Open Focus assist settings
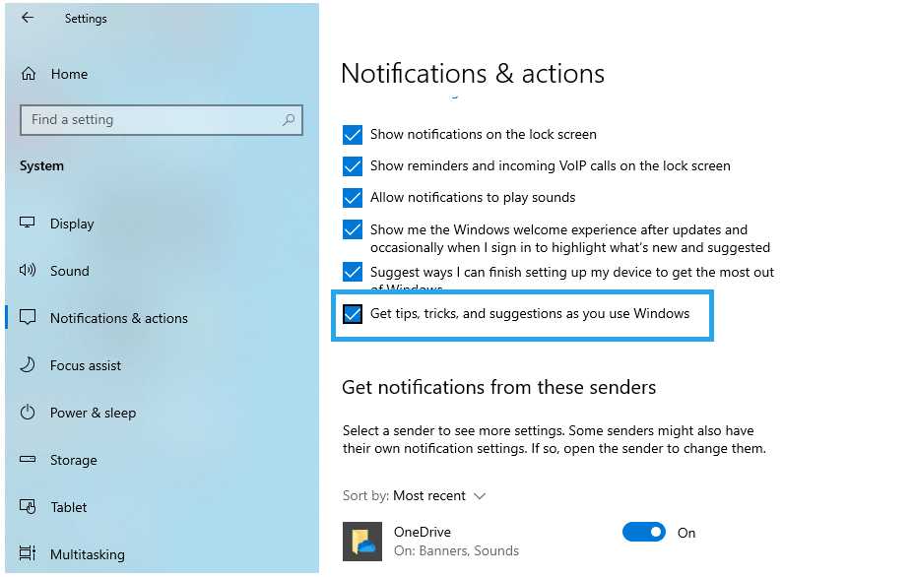This screenshot has width=914, height=577. coord(30,365)
